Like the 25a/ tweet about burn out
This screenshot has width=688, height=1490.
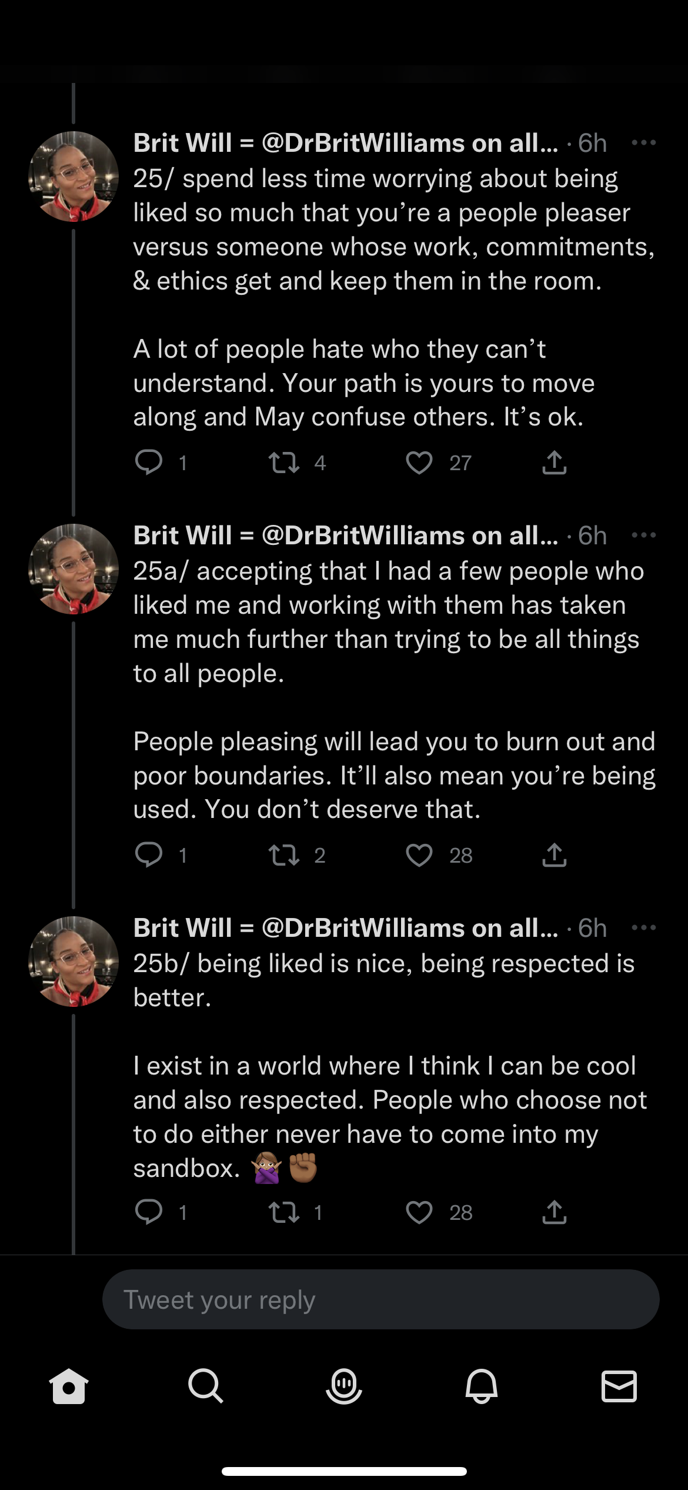click(x=419, y=855)
